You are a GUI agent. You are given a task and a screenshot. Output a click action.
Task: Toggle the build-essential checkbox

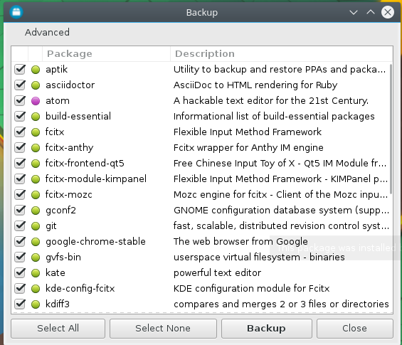[x=20, y=117]
